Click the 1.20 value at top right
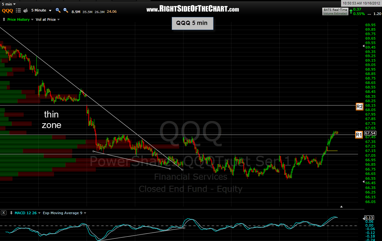Viewport: 382px width, 241px height. (x=378, y=14)
